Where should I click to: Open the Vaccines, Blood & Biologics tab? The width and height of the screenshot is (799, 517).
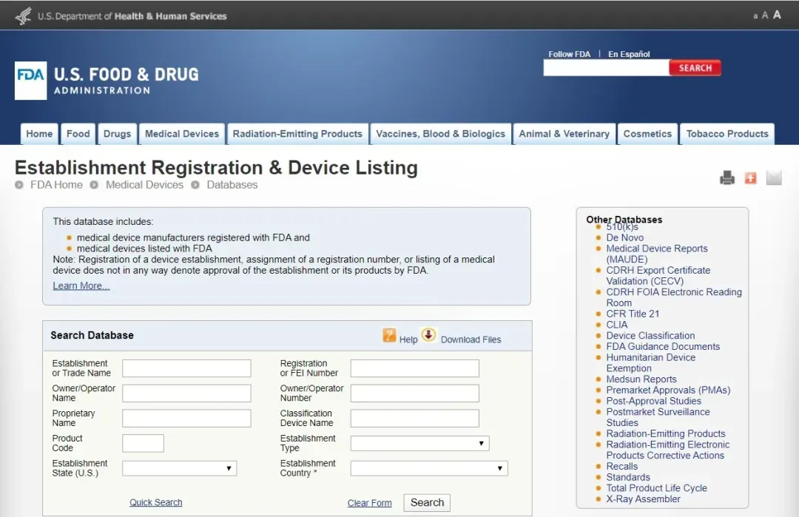click(440, 134)
